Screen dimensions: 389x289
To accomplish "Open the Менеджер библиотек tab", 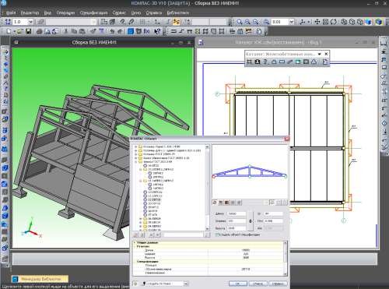I will [x=40, y=279].
